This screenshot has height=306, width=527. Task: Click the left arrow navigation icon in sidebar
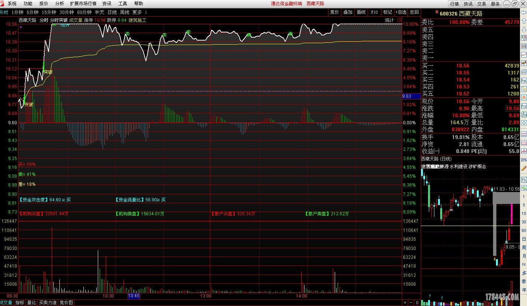(524, 13)
